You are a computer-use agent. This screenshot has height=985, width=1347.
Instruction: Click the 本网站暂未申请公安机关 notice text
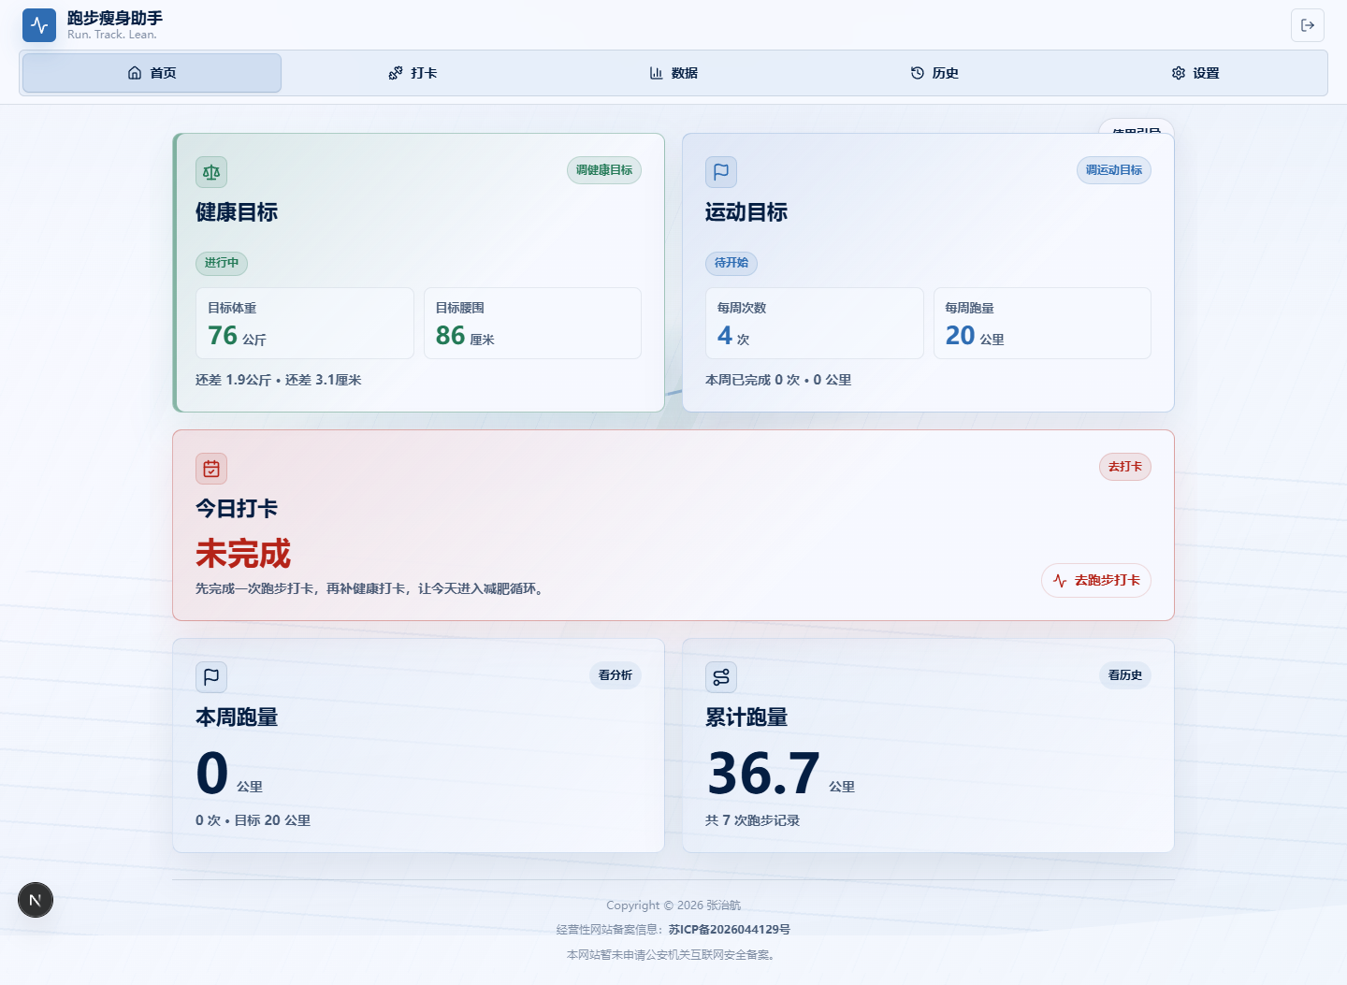point(673,955)
